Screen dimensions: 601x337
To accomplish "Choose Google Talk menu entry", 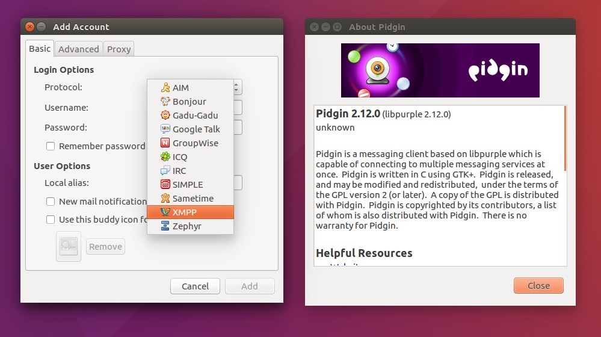I will pos(190,129).
